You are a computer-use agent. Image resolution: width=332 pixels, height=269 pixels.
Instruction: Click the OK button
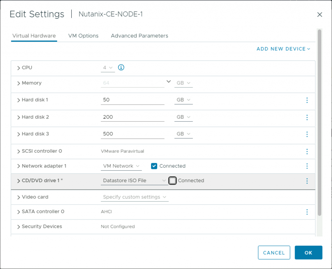coord(308,252)
